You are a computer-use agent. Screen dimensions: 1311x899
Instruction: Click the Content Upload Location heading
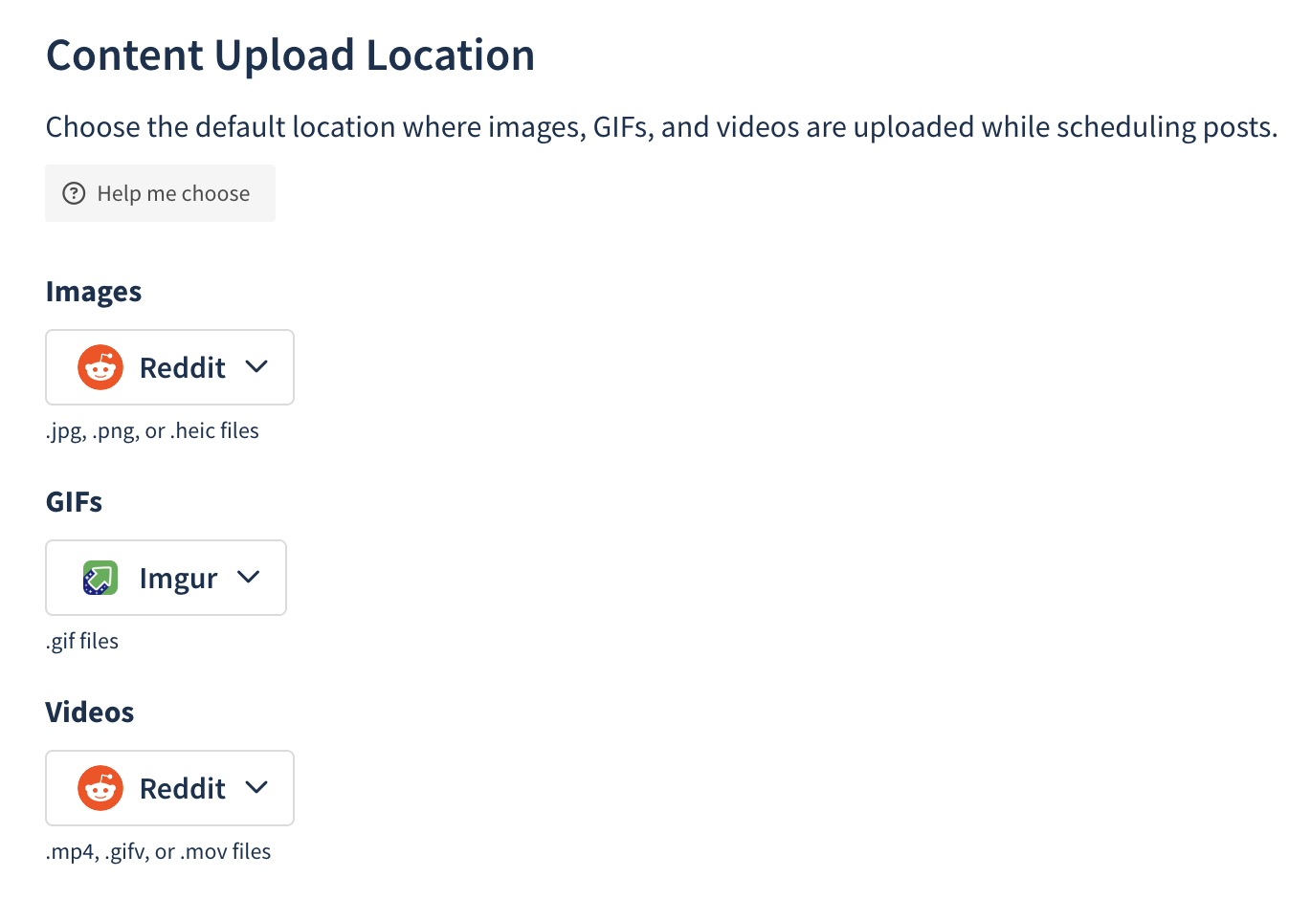click(x=290, y=55)
